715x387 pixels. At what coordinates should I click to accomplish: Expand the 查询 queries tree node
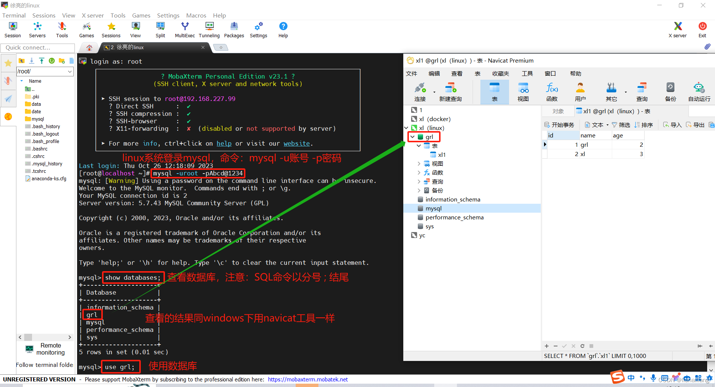pyautogui.click(x=419, y=181)
